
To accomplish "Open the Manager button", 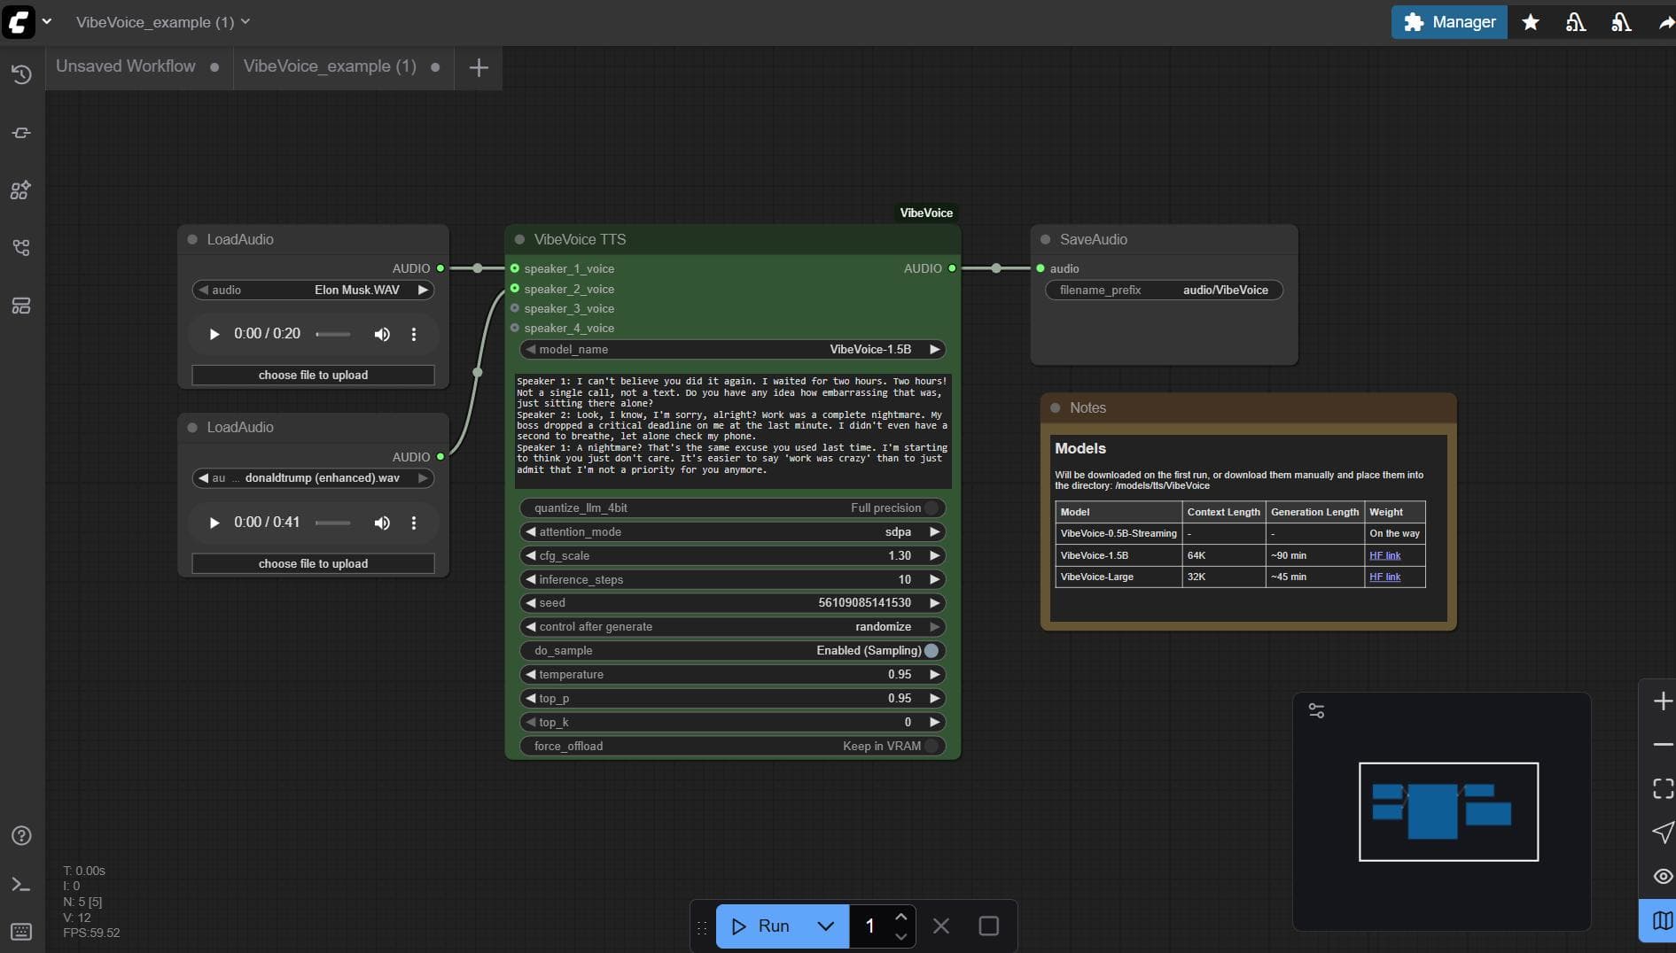I will 1449,22.
